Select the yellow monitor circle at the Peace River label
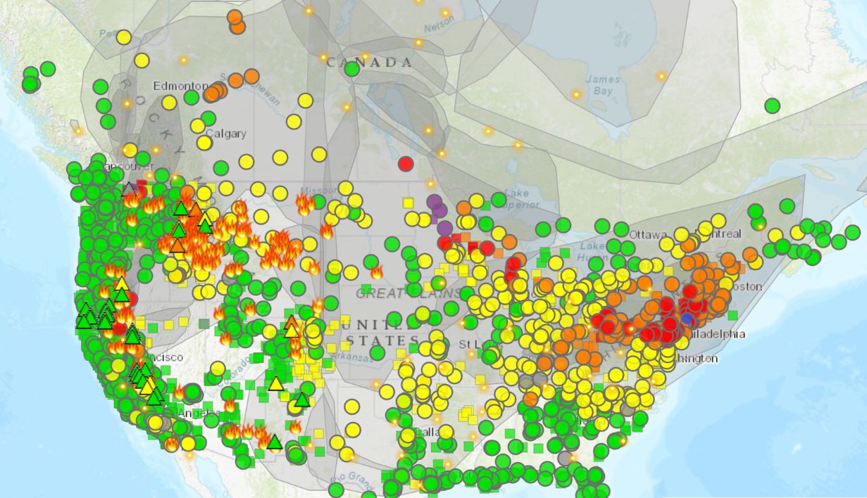This screenshot has width=867, height=498. click(x=124, y=37)
